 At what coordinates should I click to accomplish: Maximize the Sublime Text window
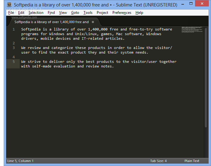(x=191, y=4)
